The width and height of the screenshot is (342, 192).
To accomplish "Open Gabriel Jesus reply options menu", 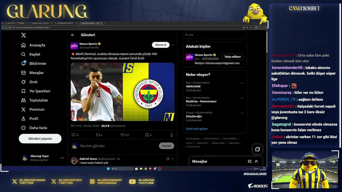I will [173, 159].
